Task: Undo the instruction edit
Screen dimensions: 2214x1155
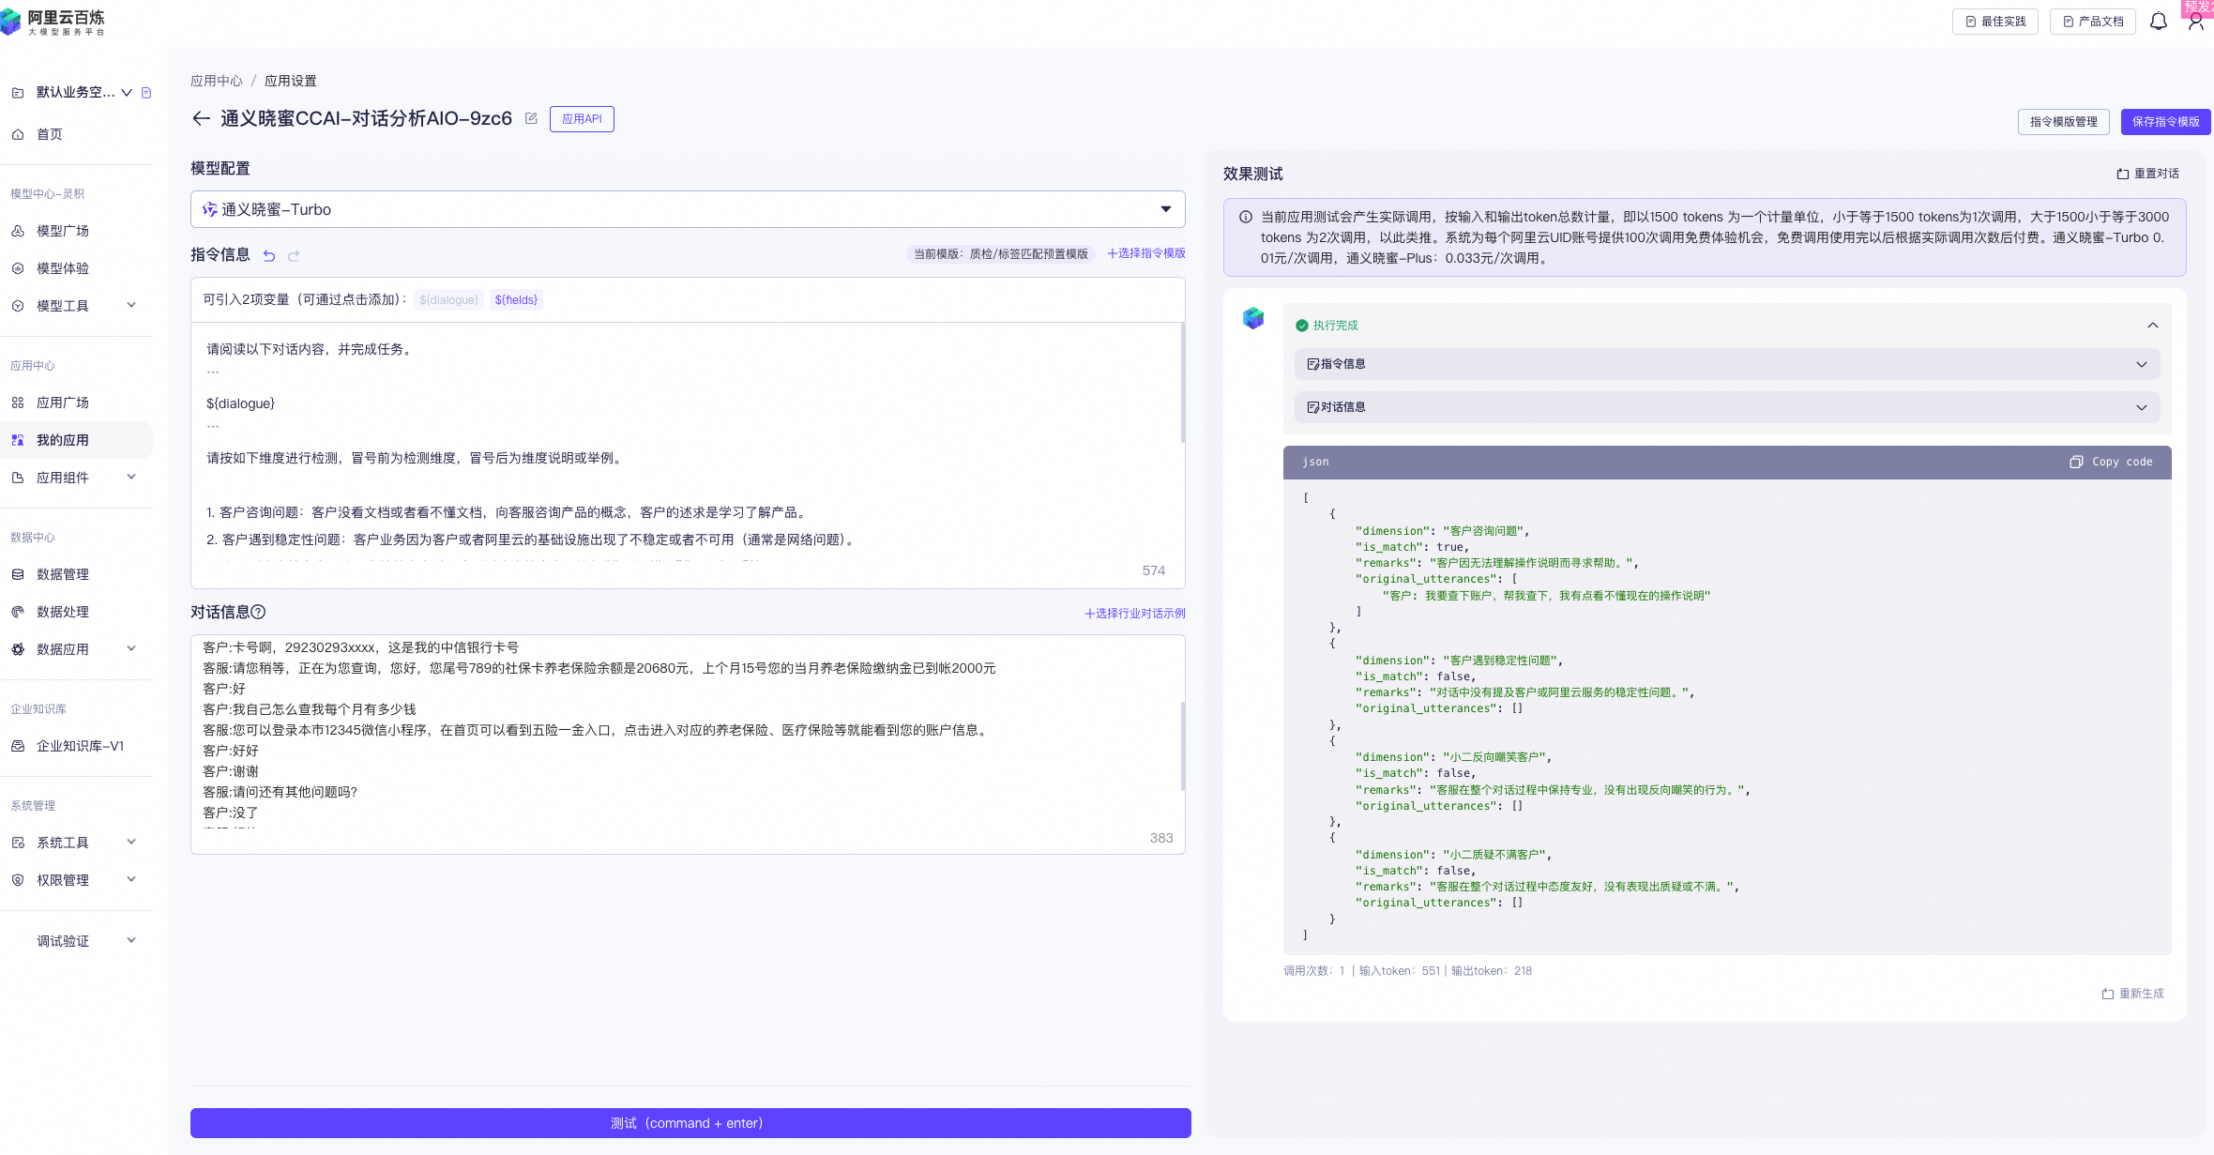Action: point(269,255)
